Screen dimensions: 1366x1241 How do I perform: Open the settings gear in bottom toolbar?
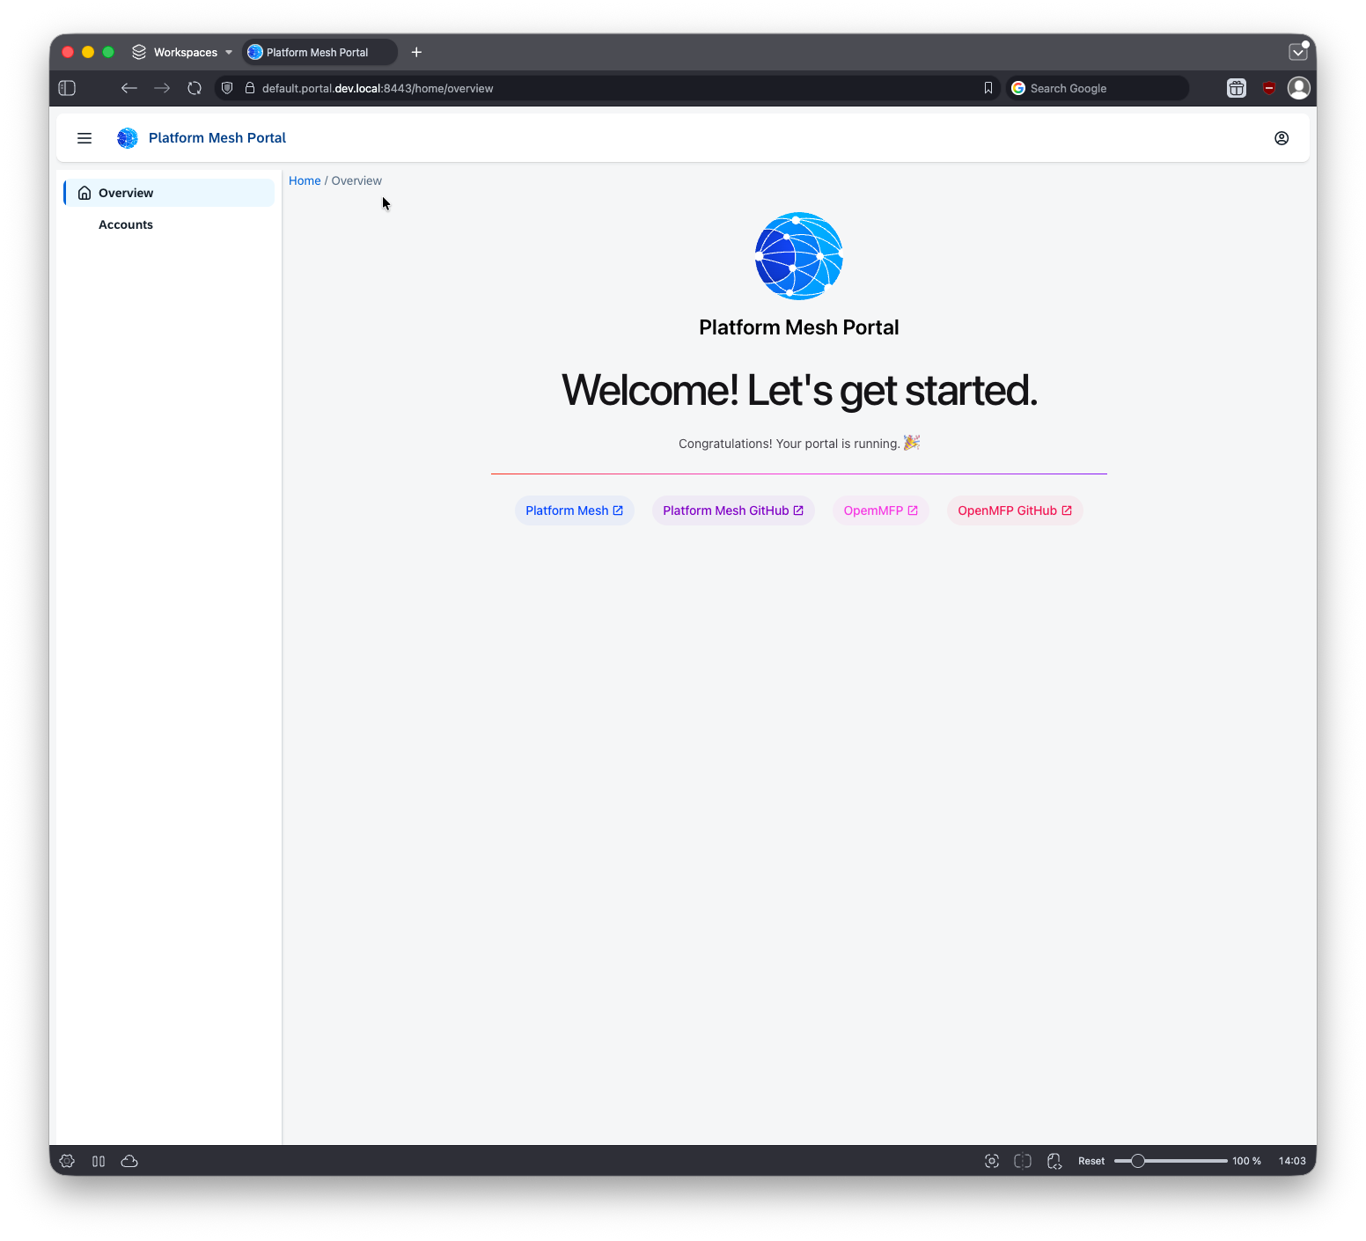pos(66,1161)
